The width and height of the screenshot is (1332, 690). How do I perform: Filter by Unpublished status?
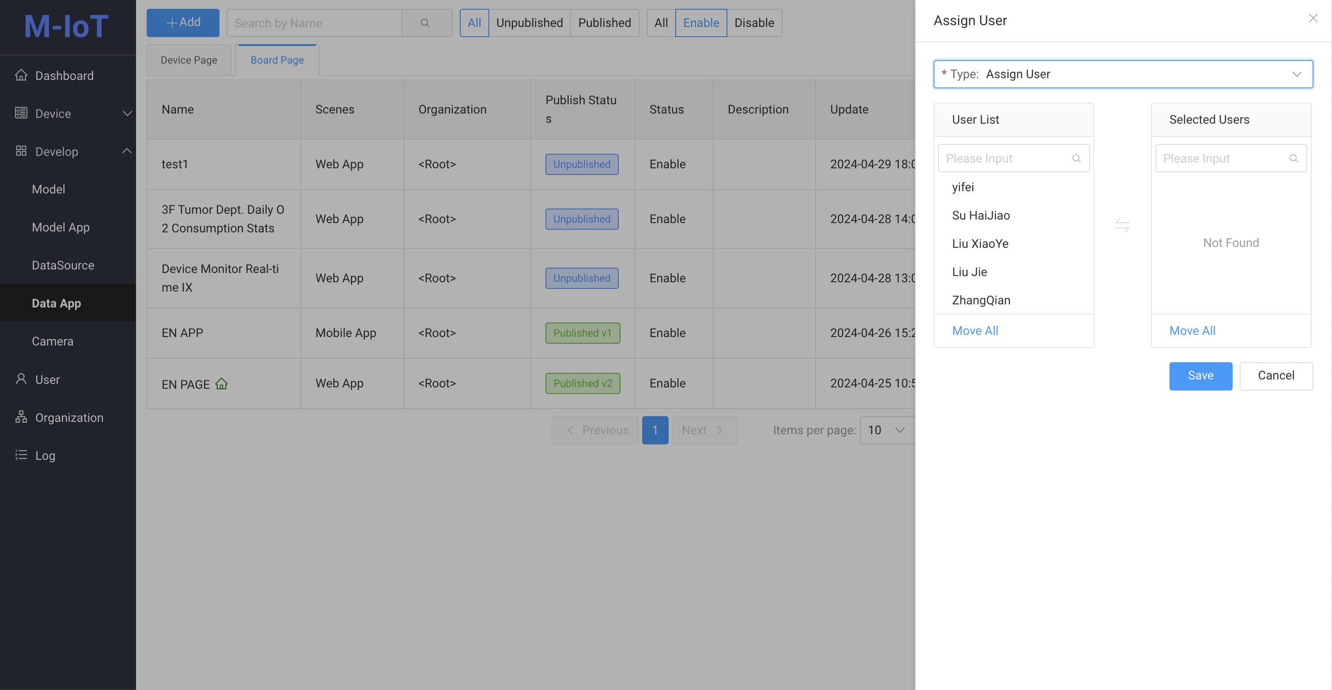(530, 23)
